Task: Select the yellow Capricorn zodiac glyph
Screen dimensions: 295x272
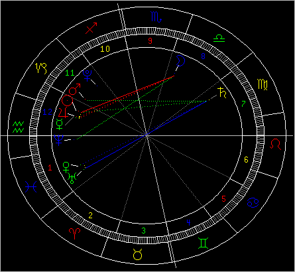Action: coord(41,68)
